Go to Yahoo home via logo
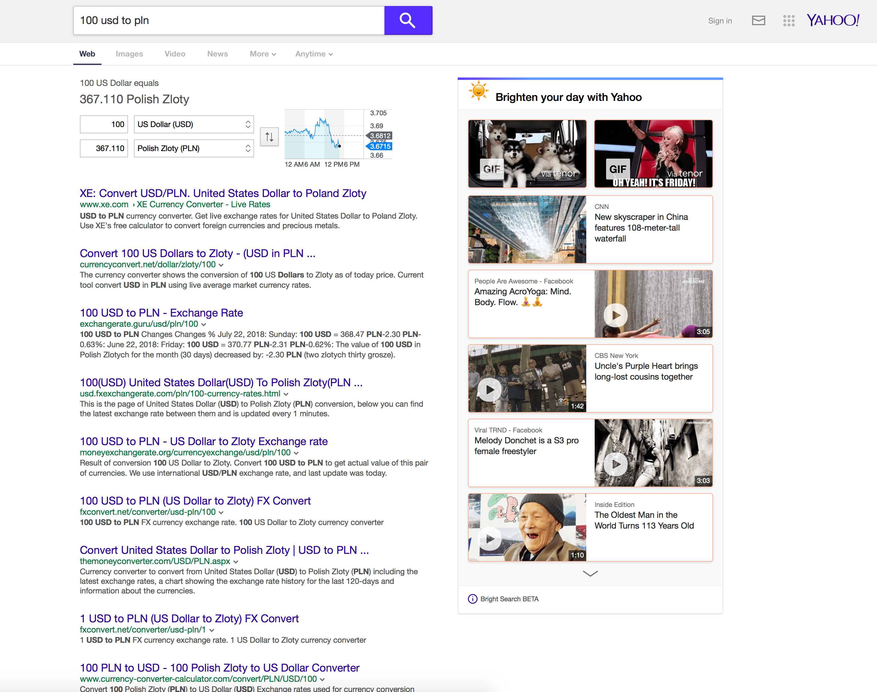This screenshot has width=877, height=692. point(833,20)
